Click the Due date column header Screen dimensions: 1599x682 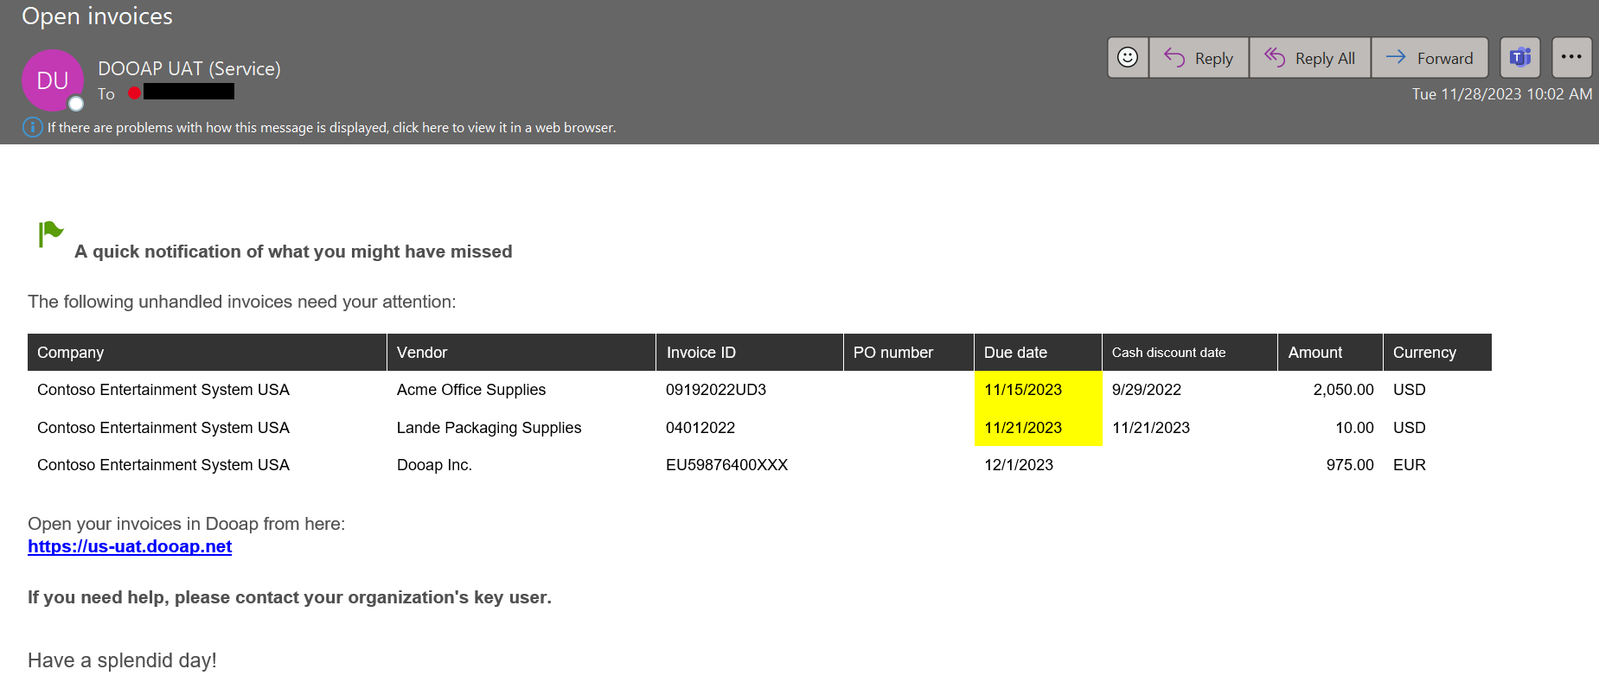1038,353
